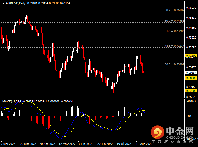Click the 0.67000 yellow price level tag
The image size is (198, 147).
pyautogui.click(x=191, y=91)
